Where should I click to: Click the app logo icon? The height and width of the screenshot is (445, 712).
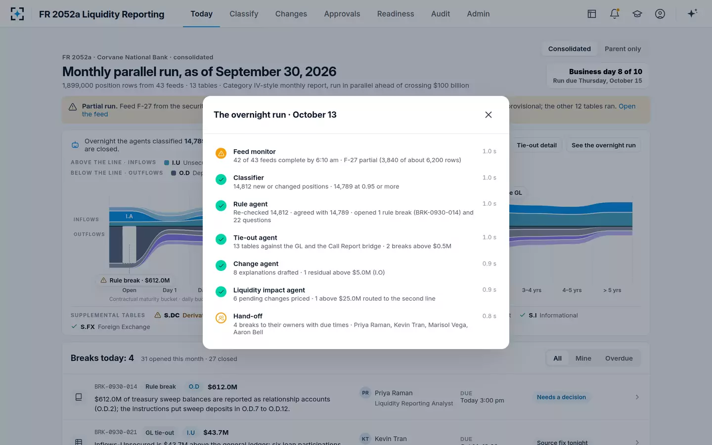pyautogui.click(x=17, y=14)
